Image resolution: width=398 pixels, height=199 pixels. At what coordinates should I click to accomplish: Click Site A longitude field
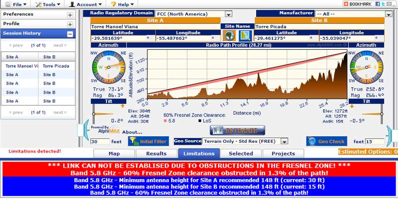point(188,38)
